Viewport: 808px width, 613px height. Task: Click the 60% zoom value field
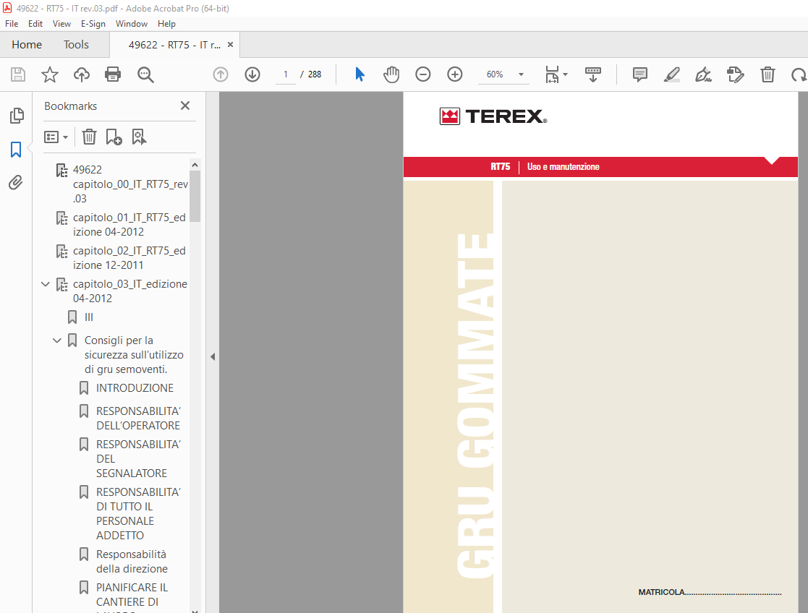tap(495, 74)
